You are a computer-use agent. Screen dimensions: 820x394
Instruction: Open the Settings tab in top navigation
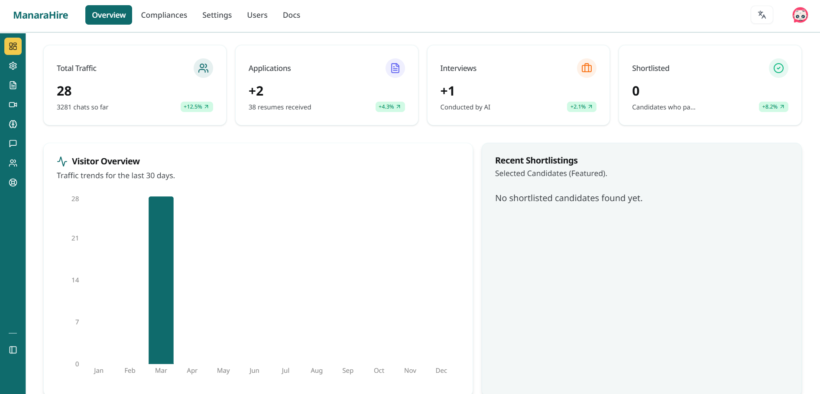[x=217, y=15]
